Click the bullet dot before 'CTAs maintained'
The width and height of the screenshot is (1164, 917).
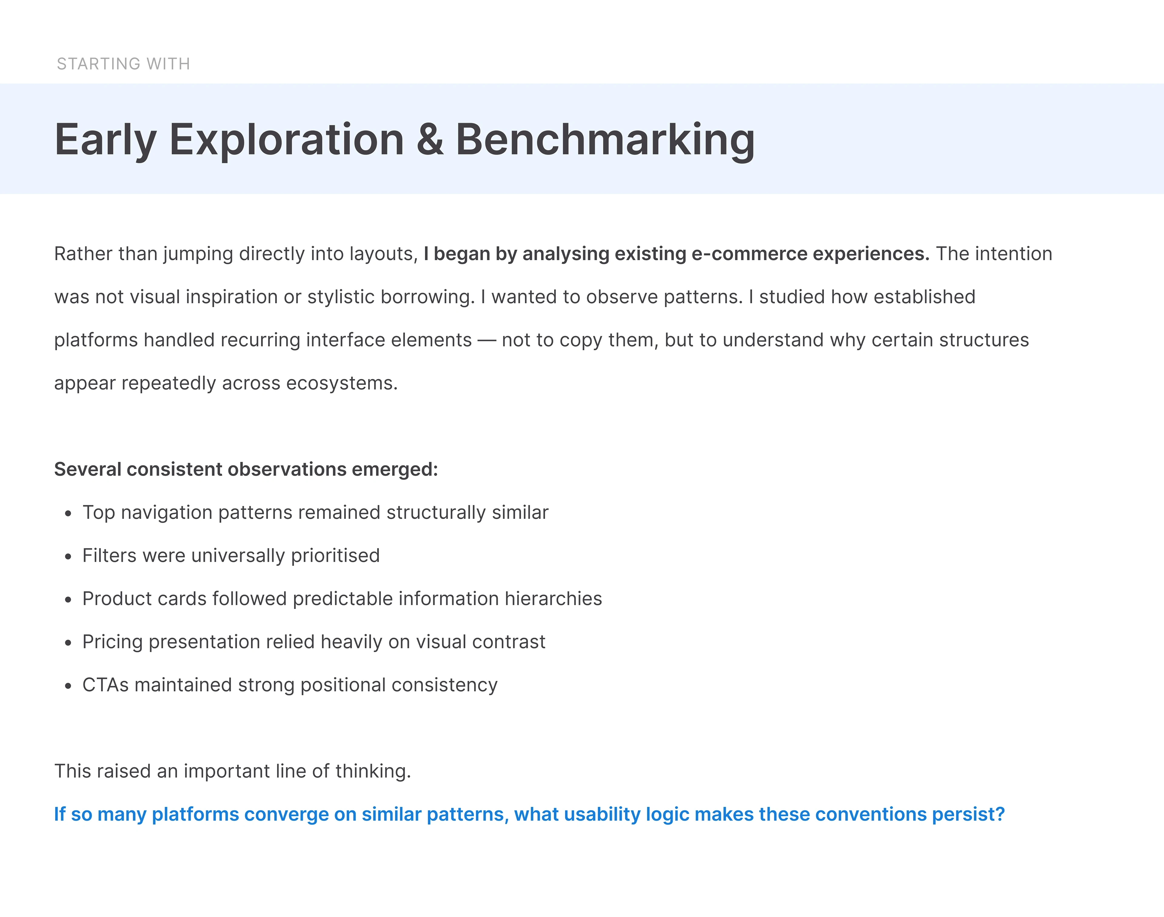(x=68, y=686)
